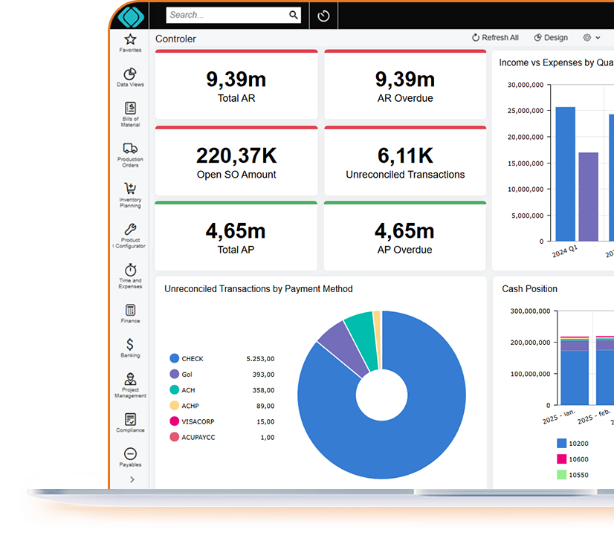Open Time and Expenses stopwatch icon
The width and height of the screenshot is (614, 544).
[130, 270]
